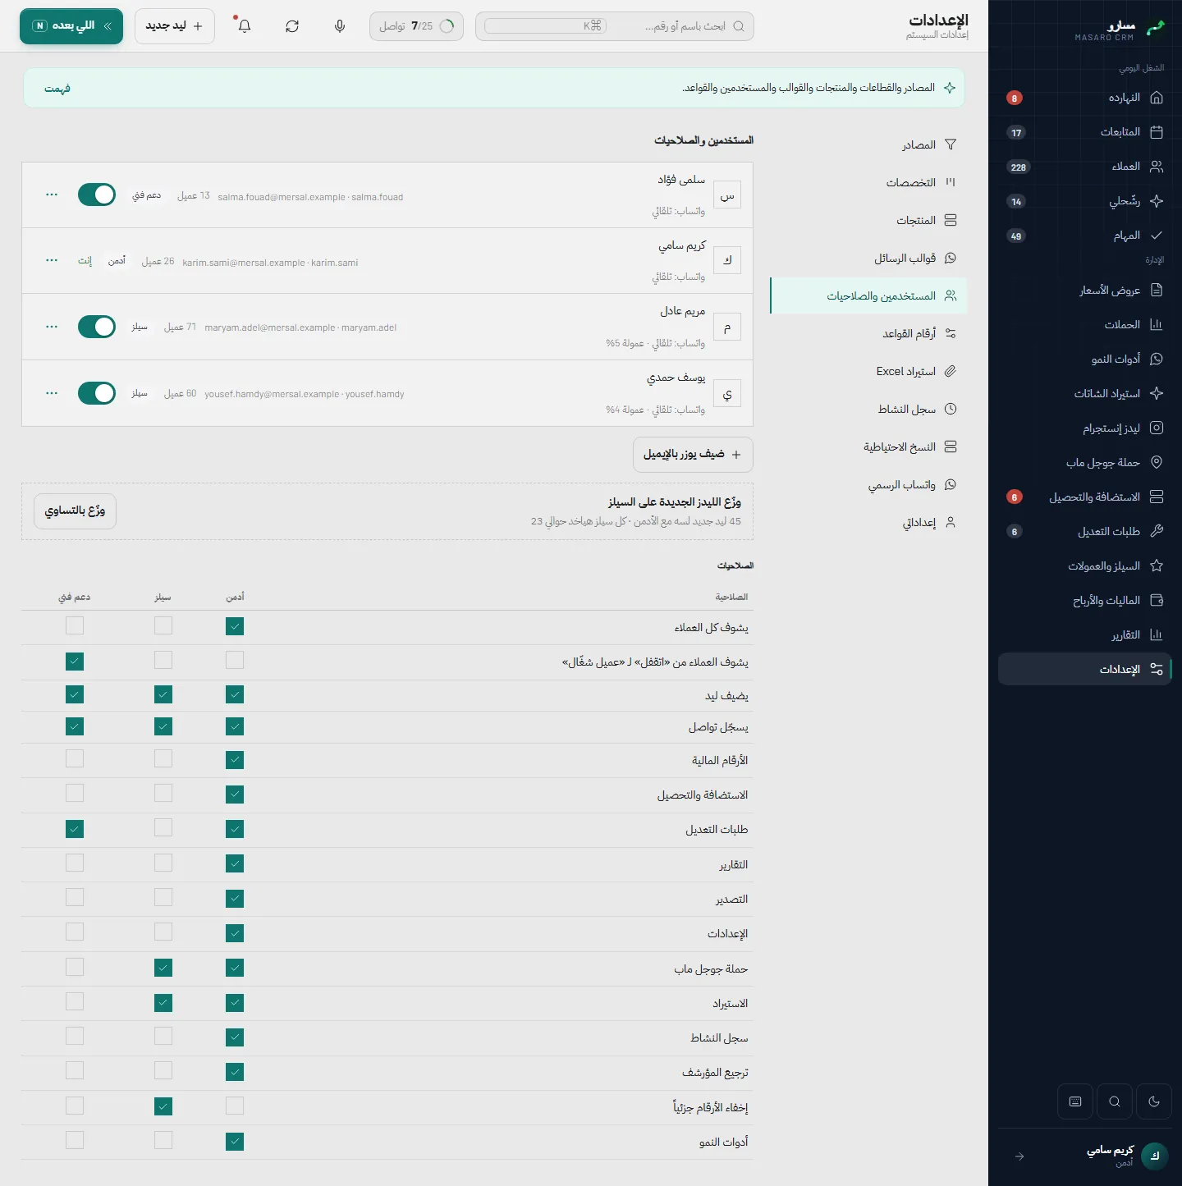The width and height of the screenshot is (1182, 1186).
Task: Click the sidebar bottom search icon
Action: (1115, 1101)
